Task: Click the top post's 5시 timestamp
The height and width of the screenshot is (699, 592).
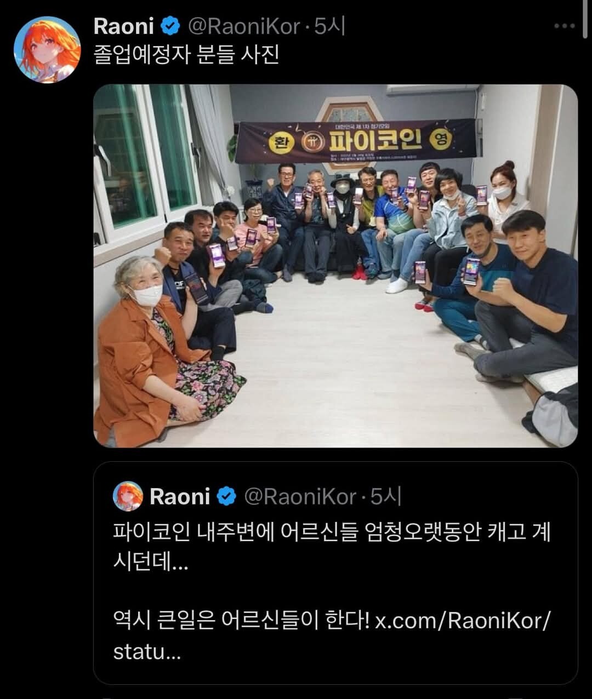Action: [329, 26]
